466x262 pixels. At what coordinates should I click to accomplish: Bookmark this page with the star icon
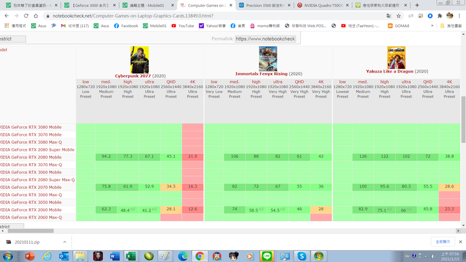[399, 16]
